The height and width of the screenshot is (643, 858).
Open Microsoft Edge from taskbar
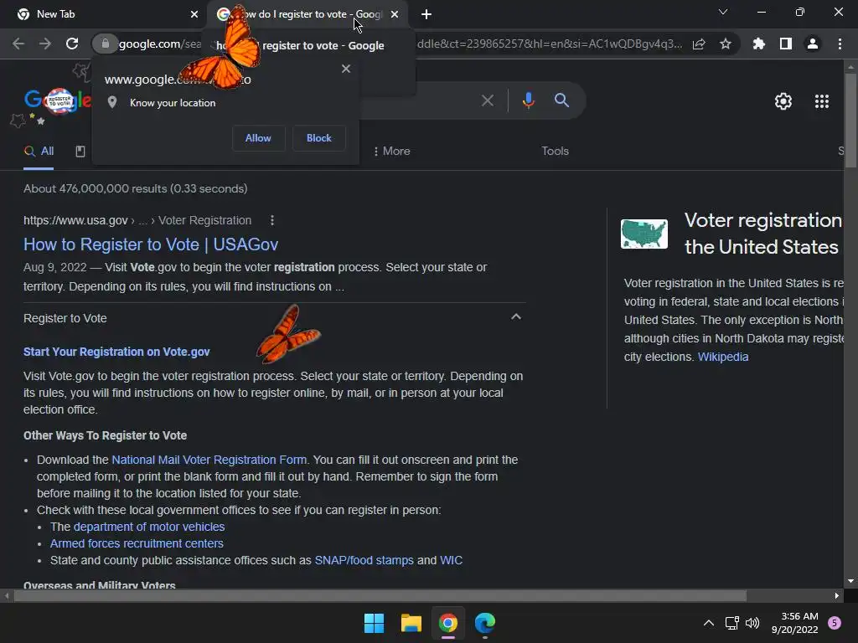point(485,623)
